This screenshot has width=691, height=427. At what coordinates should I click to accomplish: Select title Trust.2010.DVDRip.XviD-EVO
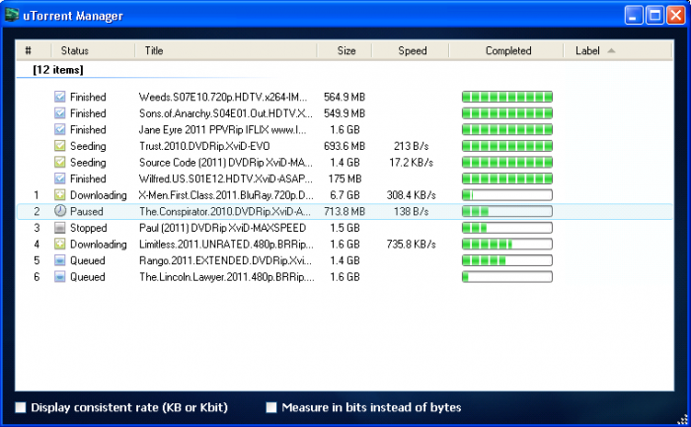coord(204,146)
